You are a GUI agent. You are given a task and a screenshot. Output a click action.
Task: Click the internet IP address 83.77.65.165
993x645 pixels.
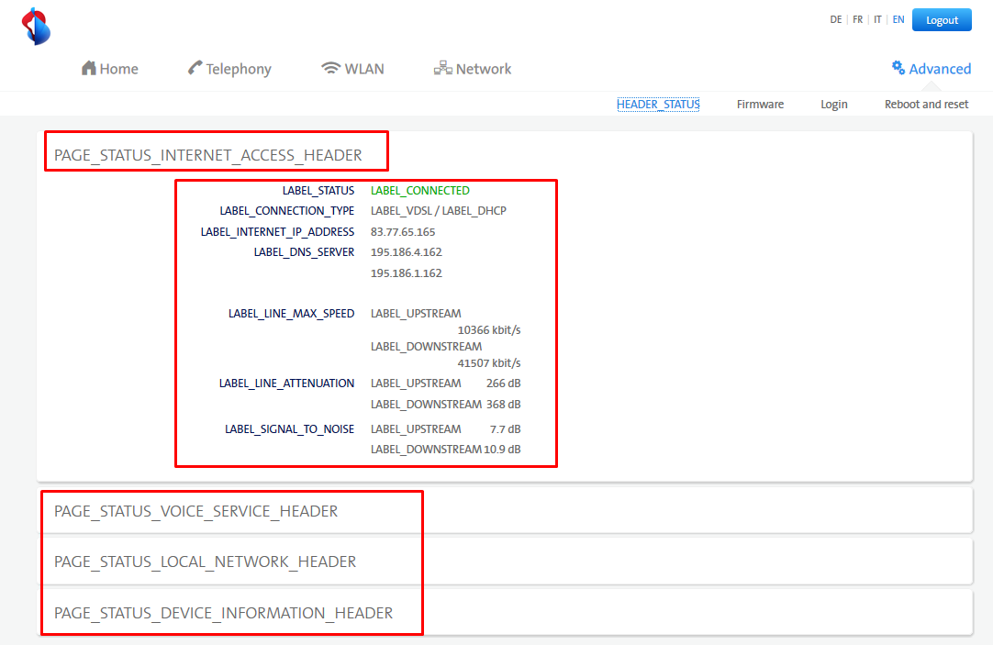tap(403, 232)
